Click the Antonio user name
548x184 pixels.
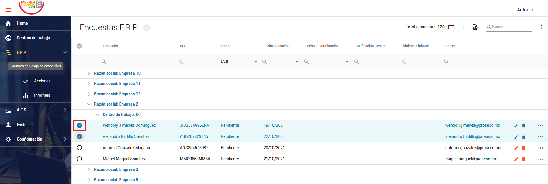click(x=525, y=10)
